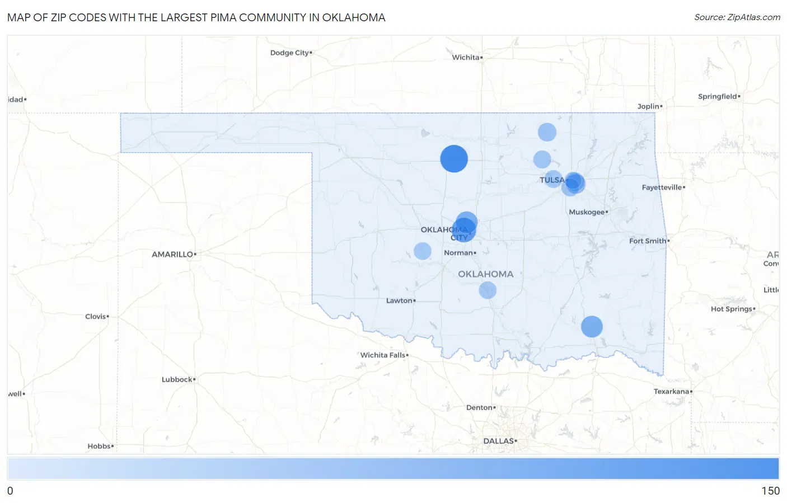Screen dimensions: 787x503
Task: Select the light bubble west of Norman
Action: (x=423, y=251)
